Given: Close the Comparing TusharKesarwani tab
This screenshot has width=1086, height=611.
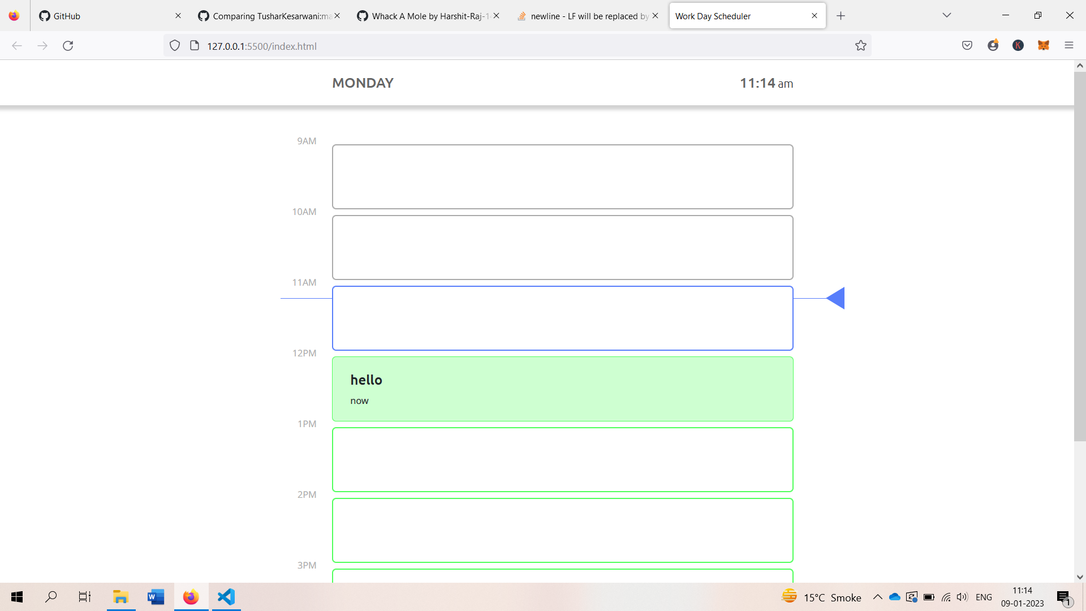Looking at the screenshot, I should 337,16.
